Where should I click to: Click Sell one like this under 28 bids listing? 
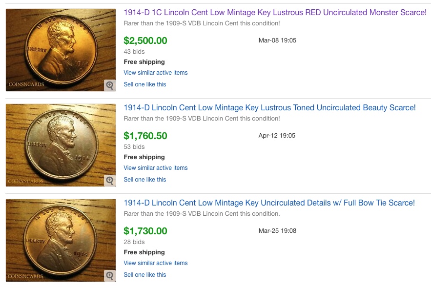(145, 275)
